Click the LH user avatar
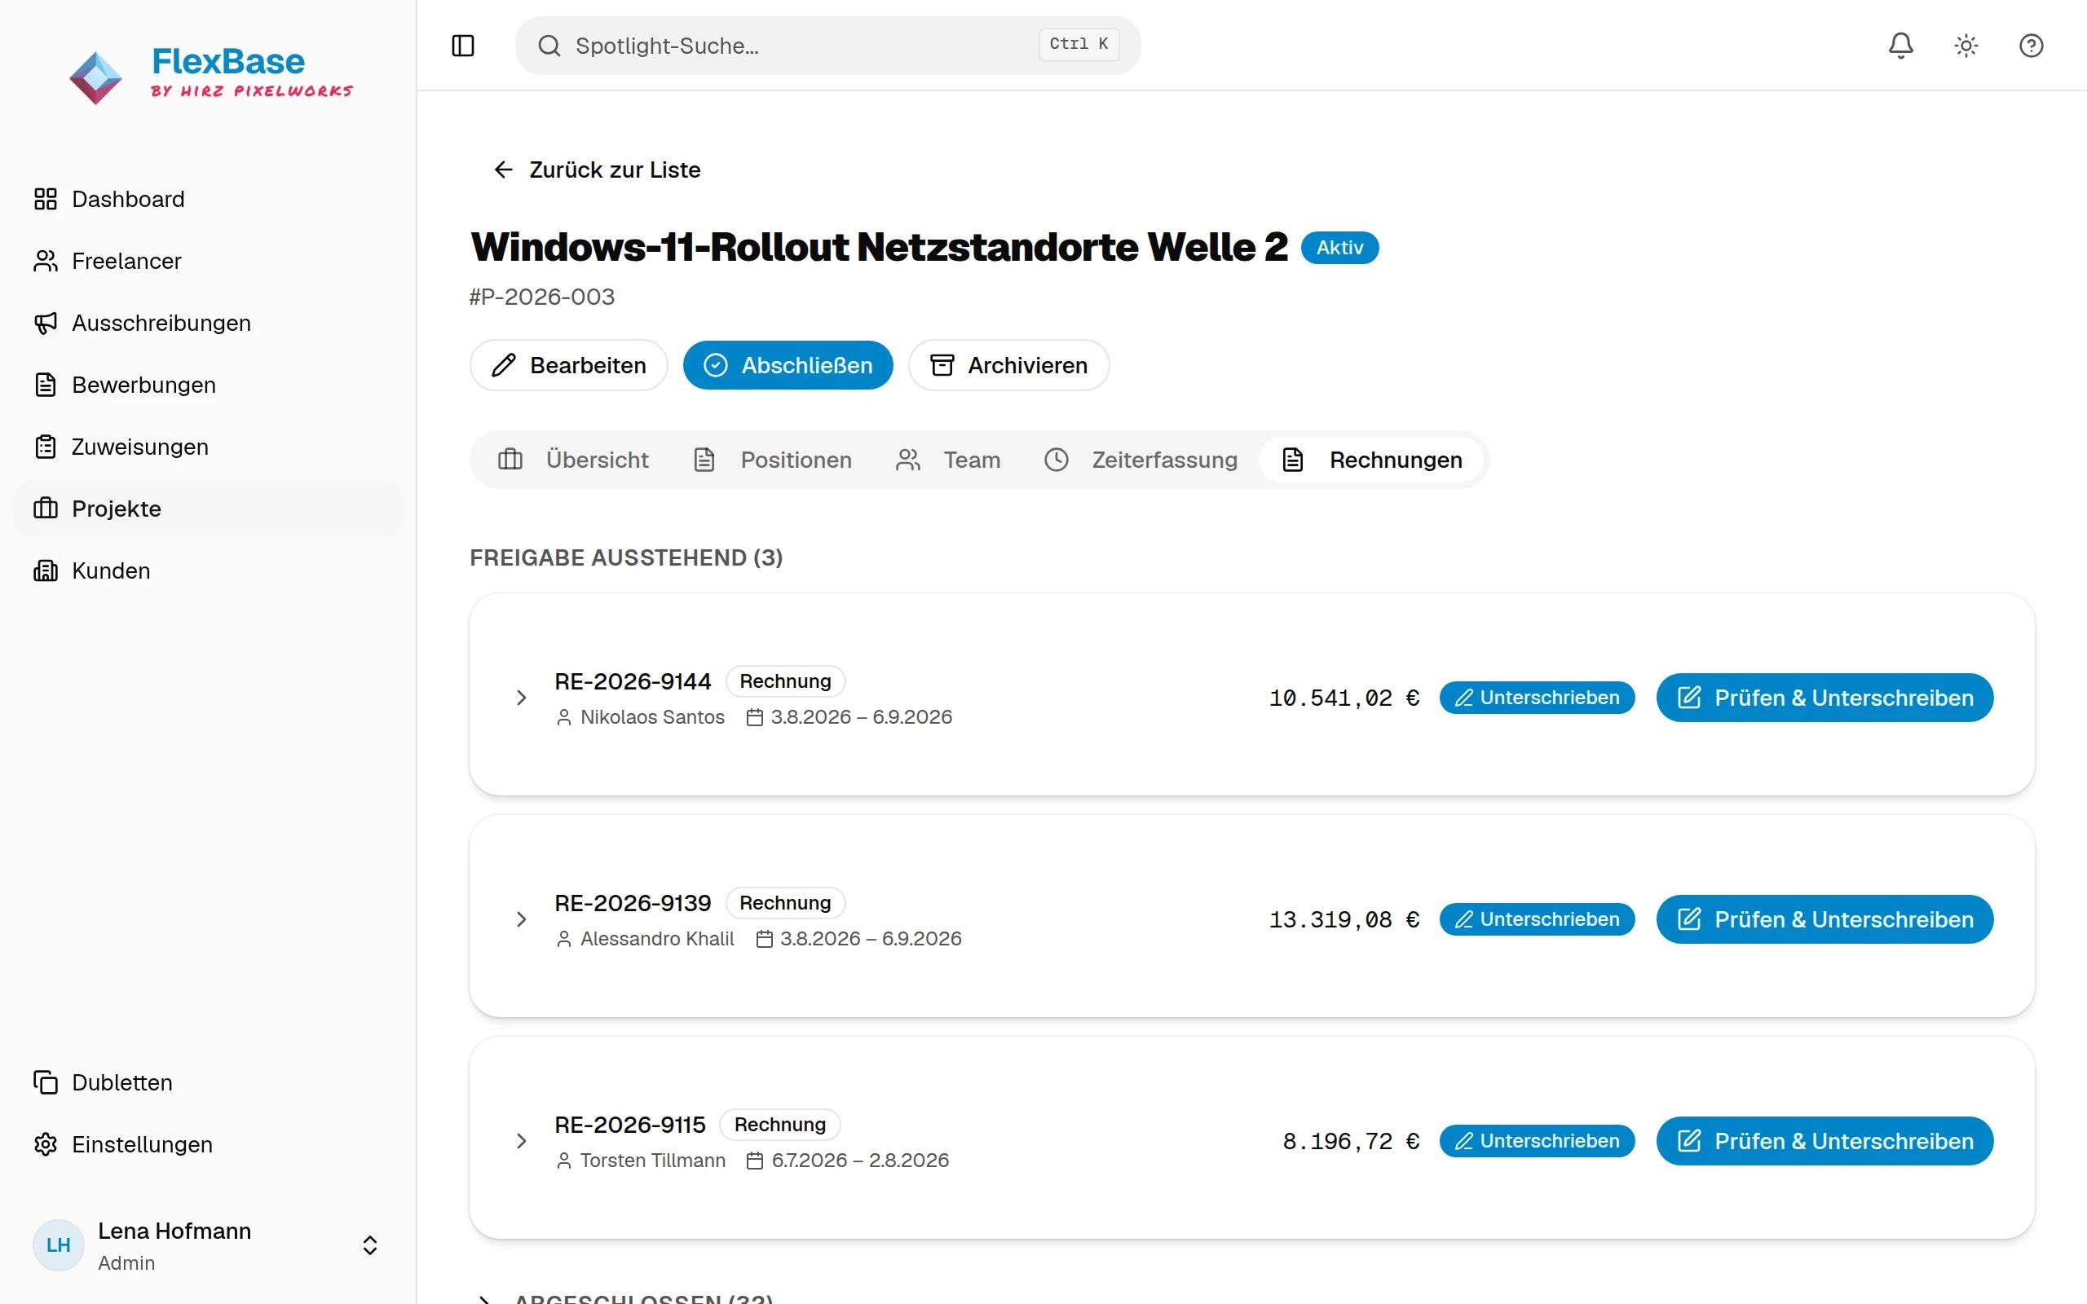This screenshot has height=1304, width=2087. pos(58,1245)
